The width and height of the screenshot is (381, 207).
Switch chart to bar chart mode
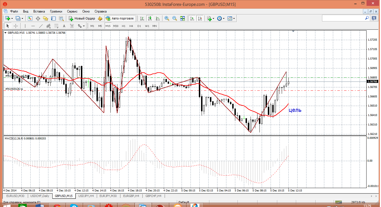(x=142, y=18)
